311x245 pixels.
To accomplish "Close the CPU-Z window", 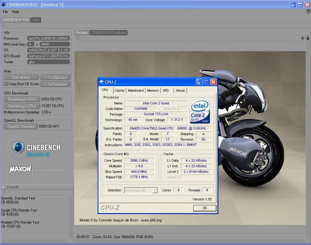I will tap(213, 82).
